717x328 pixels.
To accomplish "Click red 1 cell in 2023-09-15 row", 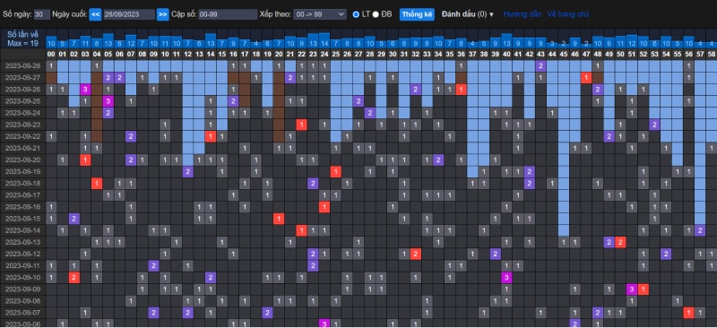I will (279, 219).
